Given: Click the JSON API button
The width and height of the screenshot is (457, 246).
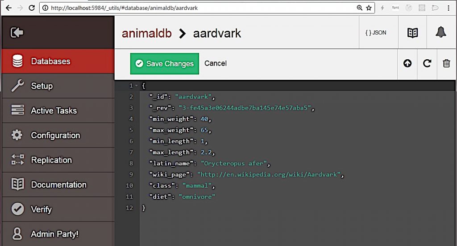Looking at the screenshot, I should [375, 33].
